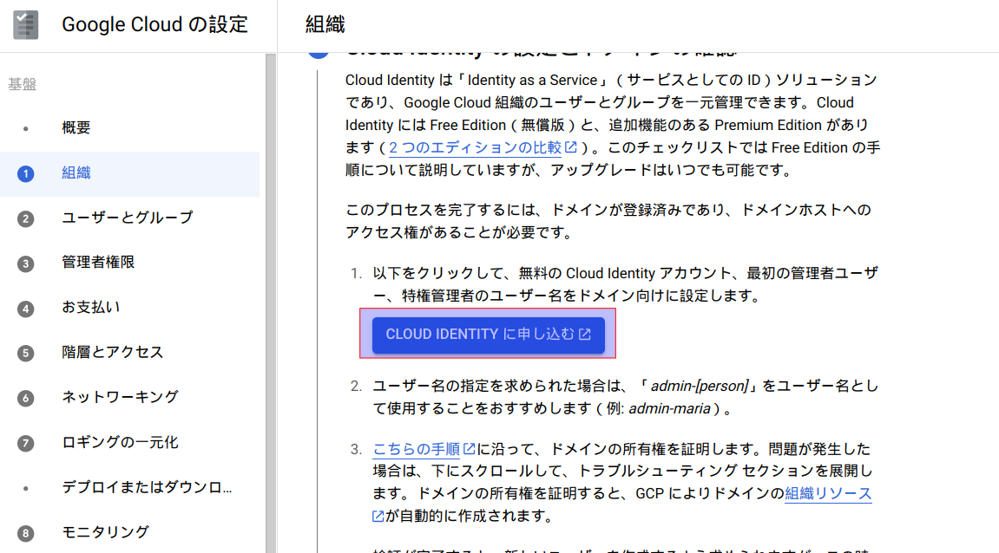The width and height of the screenshot is (999, 553).
Task: Click the step 4 circle beside お支払い
Action: click(24, 307)
